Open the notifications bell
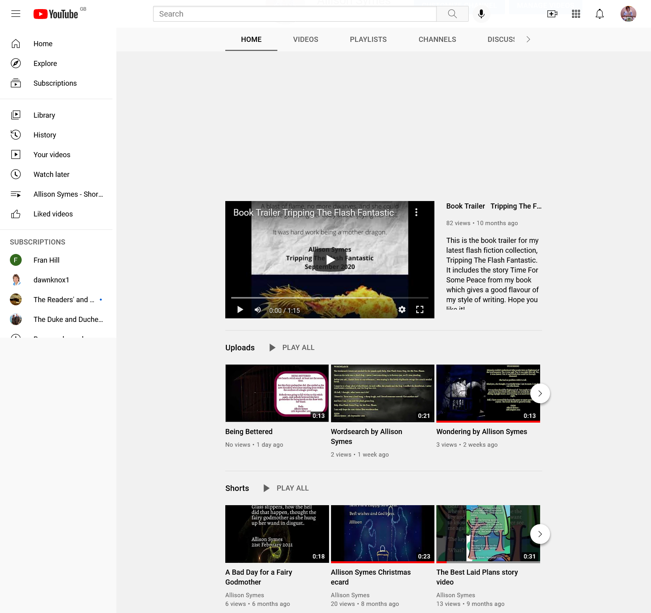The height and width of the screenshot is (613, 651). point(599,14)
